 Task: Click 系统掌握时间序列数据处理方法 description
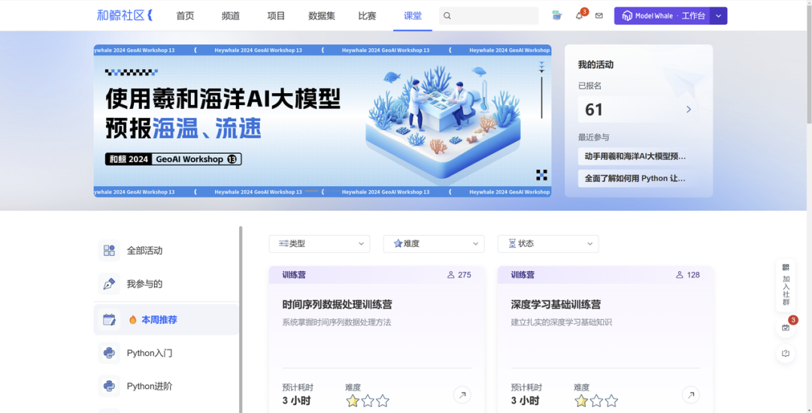coord(337,323)
